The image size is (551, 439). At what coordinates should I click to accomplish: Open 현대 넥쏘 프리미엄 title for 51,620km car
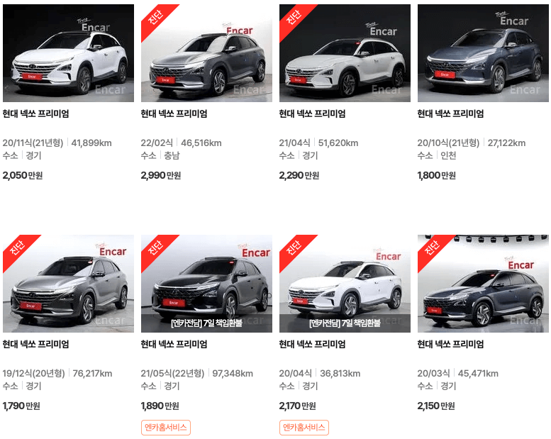(313, 113)
